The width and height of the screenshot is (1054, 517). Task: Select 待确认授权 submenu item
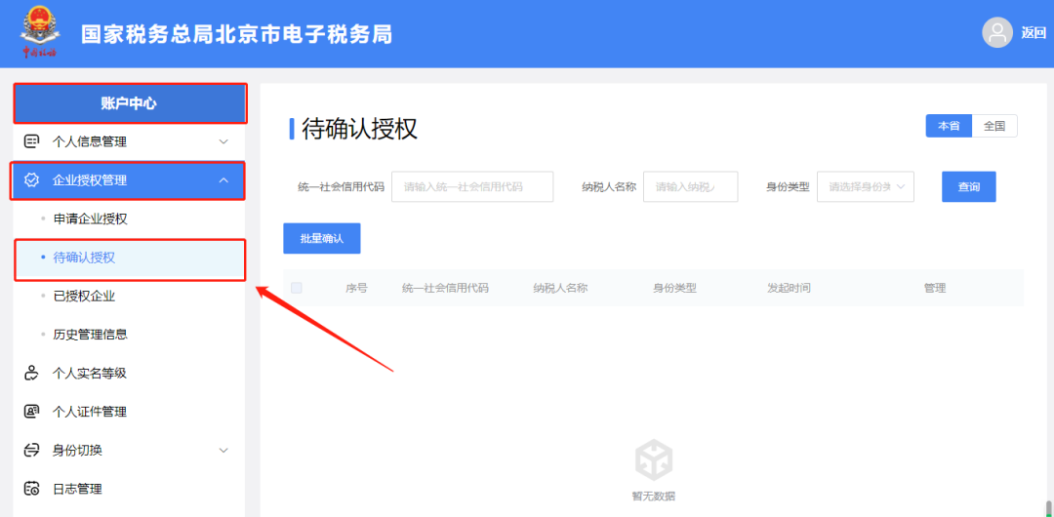coord(130,258)
